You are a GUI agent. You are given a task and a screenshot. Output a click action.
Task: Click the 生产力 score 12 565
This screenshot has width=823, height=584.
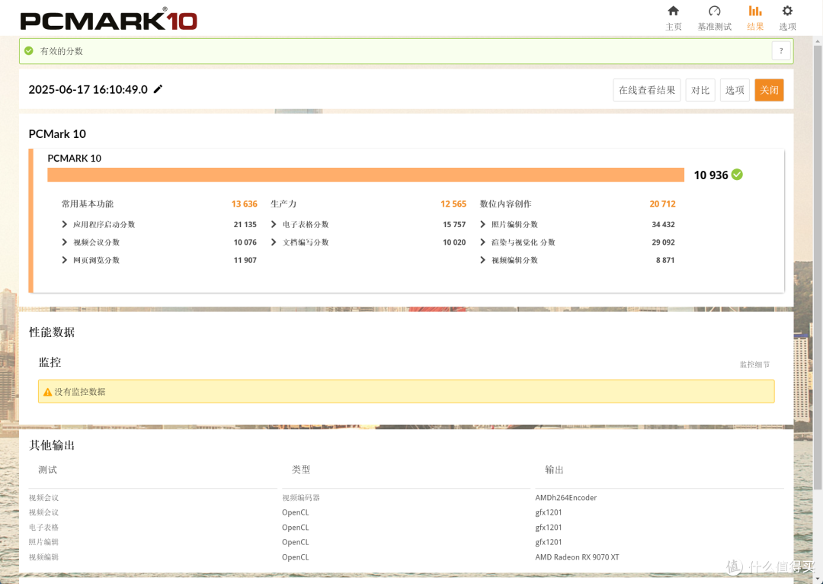[453, 204]
